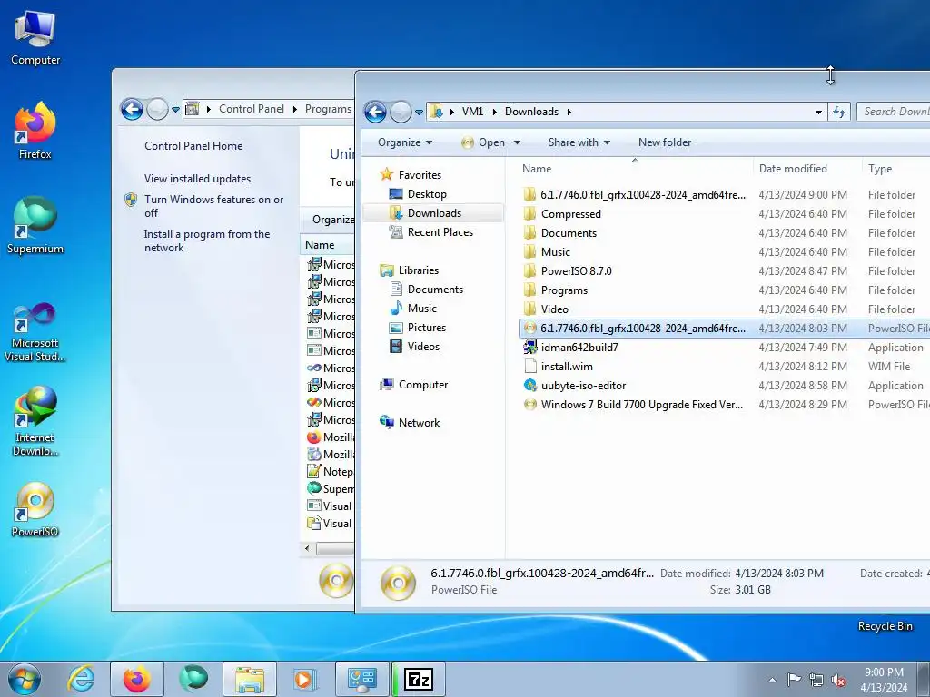Open 7-Zip from the taskbar
The image size is (930, 697).
[x=419, y=679]
